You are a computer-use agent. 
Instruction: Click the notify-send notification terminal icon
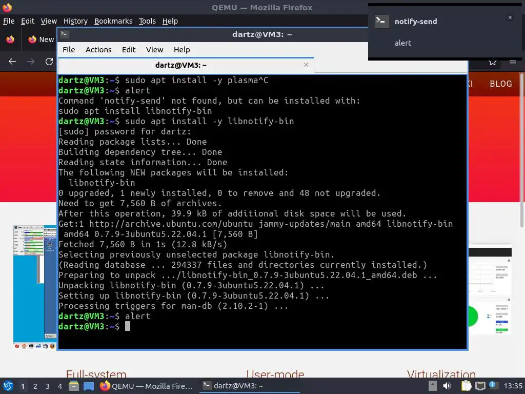381,22
